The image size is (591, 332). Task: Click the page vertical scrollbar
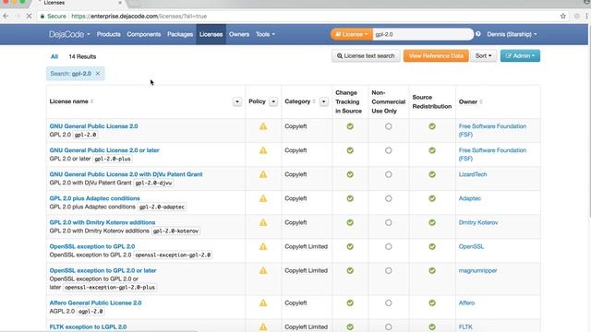point(589,121)
